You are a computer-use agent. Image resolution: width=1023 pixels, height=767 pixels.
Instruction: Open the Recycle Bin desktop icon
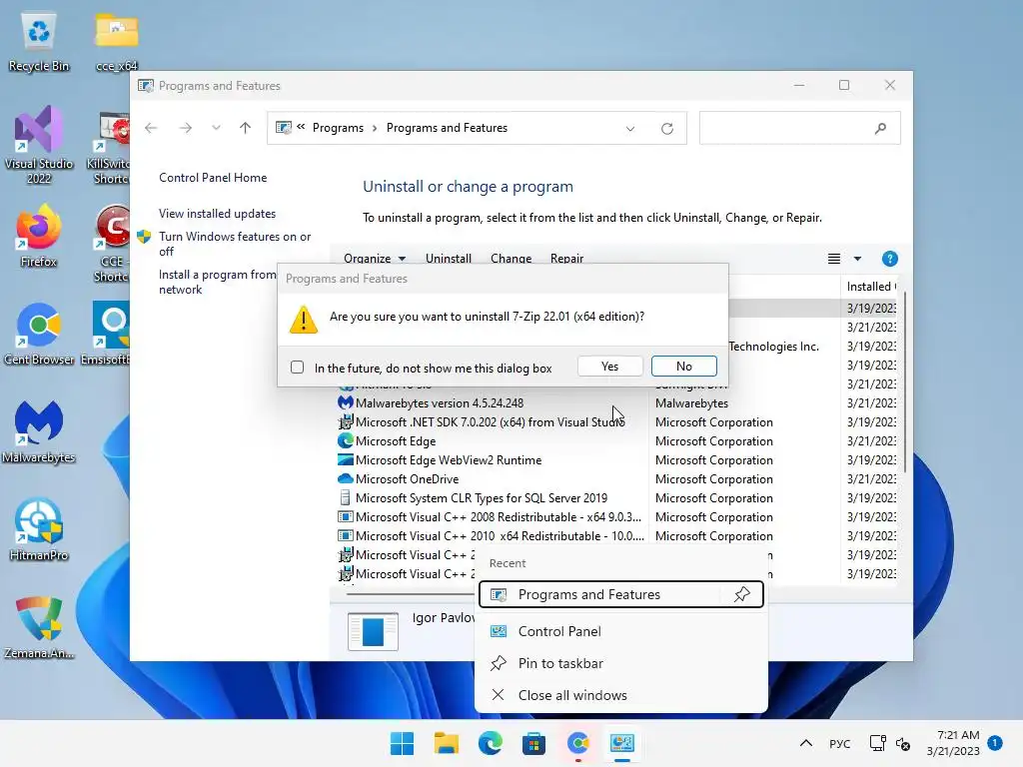(x=39, y=42)
